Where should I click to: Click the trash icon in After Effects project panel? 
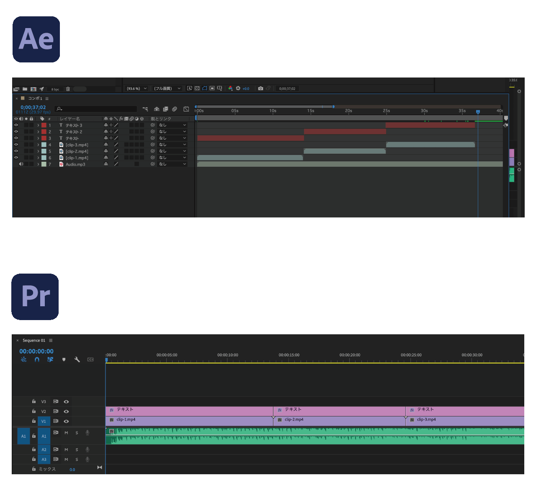pos(68,89)
